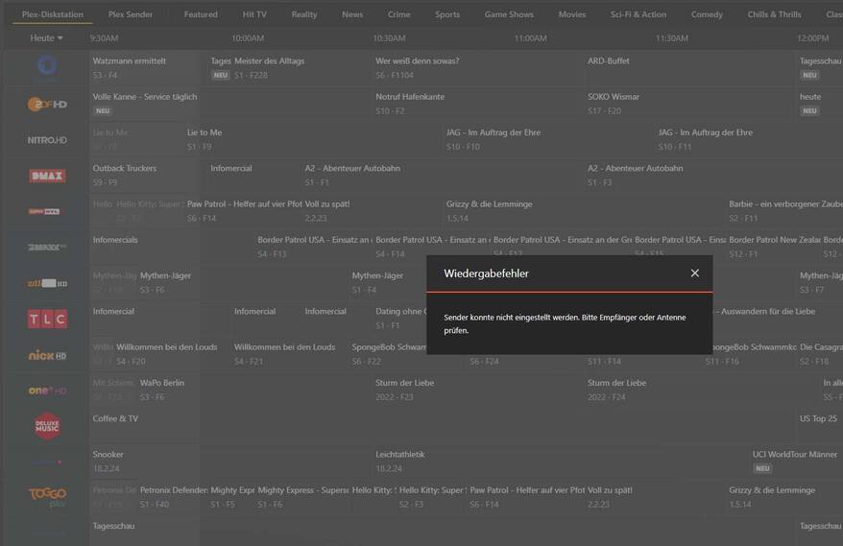The height and width of the screenshot is (546, 843).
Task: Click the Super RTL channel logo
Action: pyautogui.click(x=44, y=211)
